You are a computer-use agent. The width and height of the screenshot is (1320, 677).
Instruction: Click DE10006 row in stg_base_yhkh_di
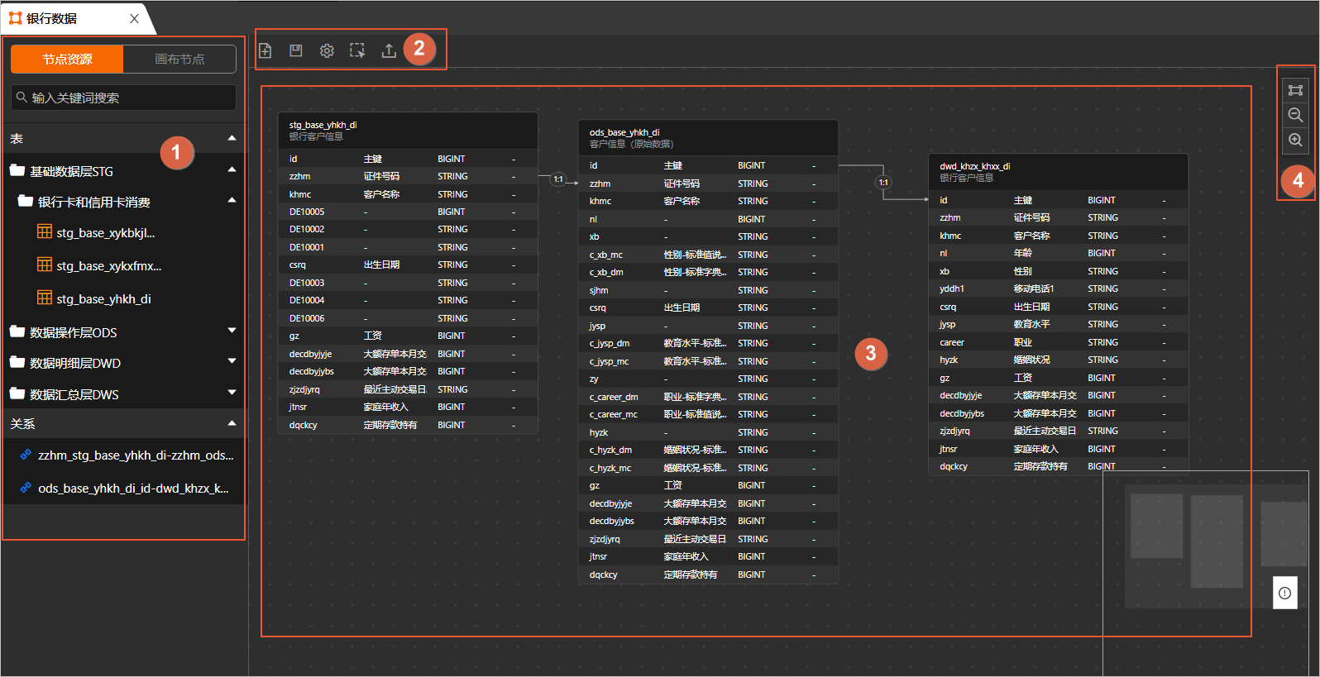408,318
